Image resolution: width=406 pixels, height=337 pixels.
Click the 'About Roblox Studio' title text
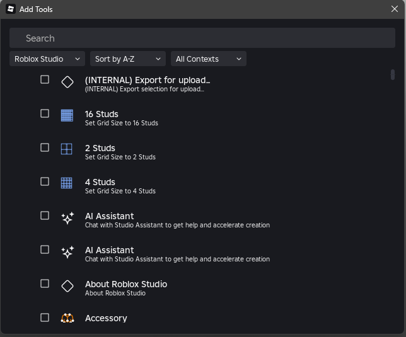tap(126, 284)
